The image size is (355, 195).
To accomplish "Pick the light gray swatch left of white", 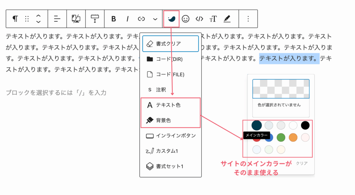I will click(x=281, y=125).
